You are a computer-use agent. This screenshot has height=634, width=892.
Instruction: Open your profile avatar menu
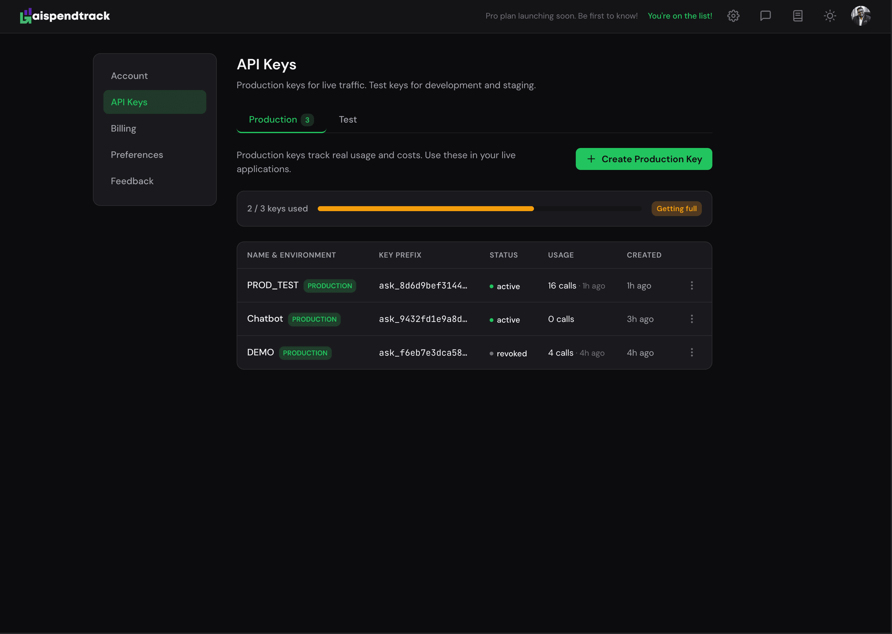pyautogui.click(x=861, y=15)
